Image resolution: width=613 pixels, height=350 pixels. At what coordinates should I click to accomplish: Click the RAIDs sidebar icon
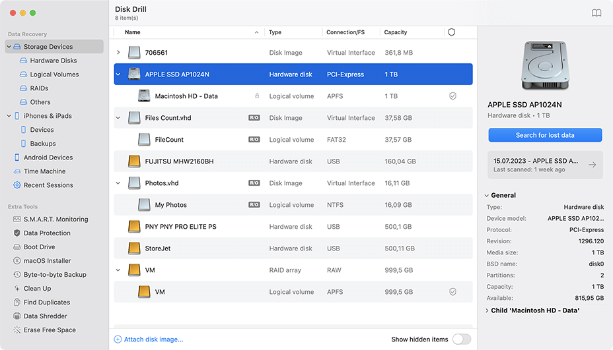(x=24, y=88)
